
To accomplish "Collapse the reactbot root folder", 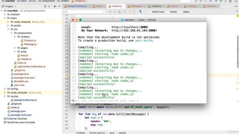I will tap(1, 11).
